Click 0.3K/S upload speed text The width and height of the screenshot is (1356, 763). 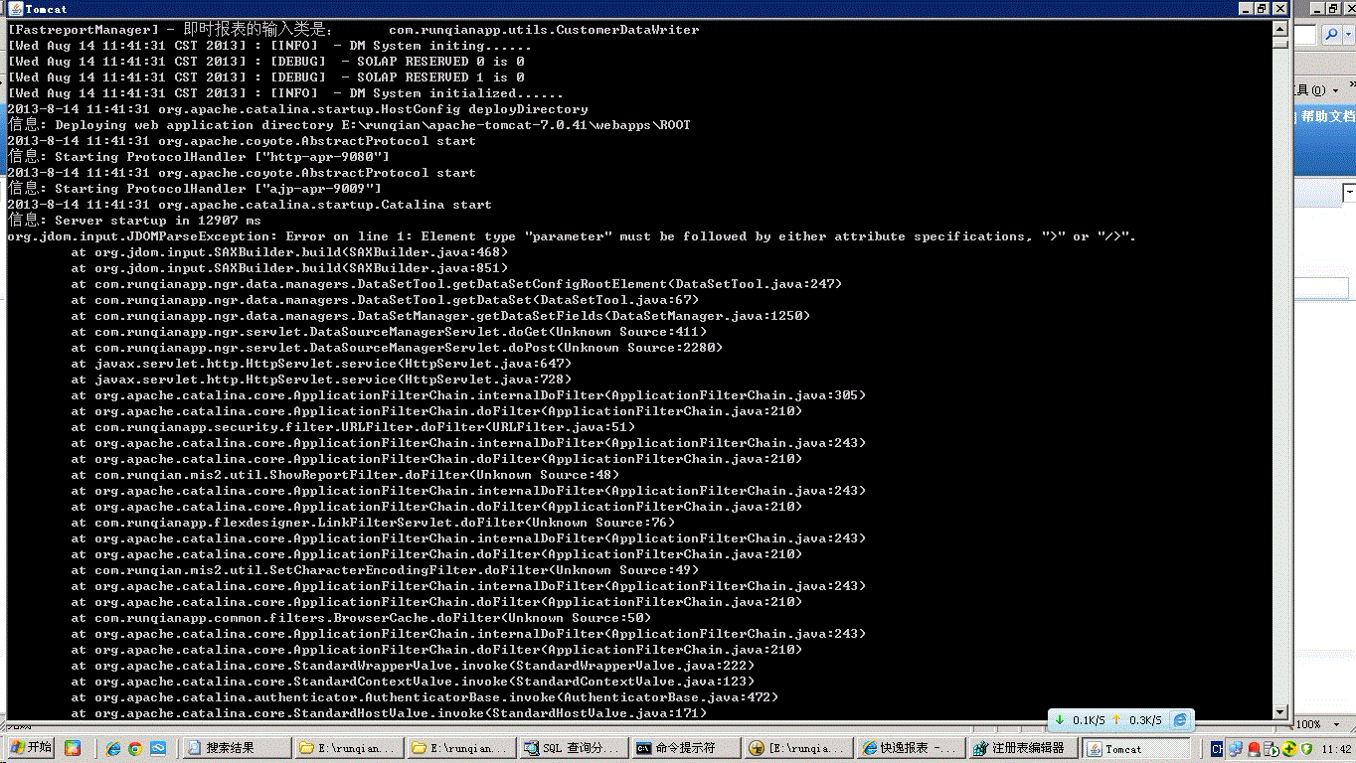pyautogui.click(x=1145, y=721)
